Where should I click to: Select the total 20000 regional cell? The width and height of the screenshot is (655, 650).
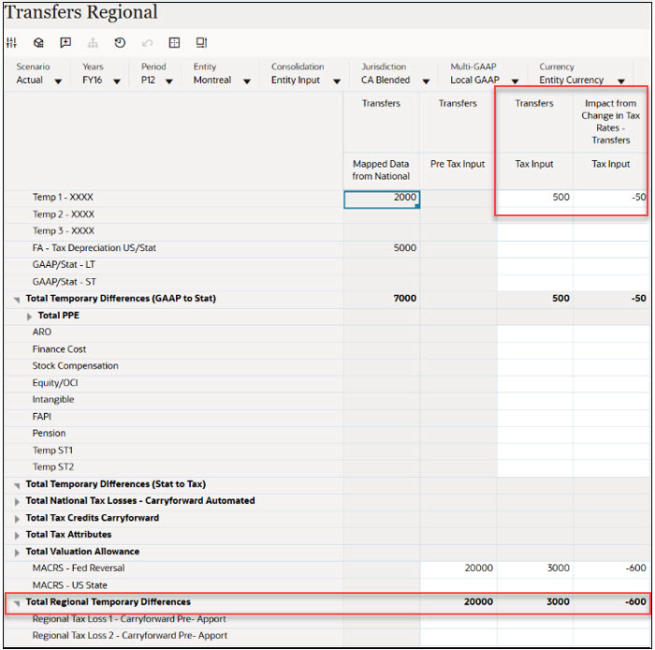point(458,602)
